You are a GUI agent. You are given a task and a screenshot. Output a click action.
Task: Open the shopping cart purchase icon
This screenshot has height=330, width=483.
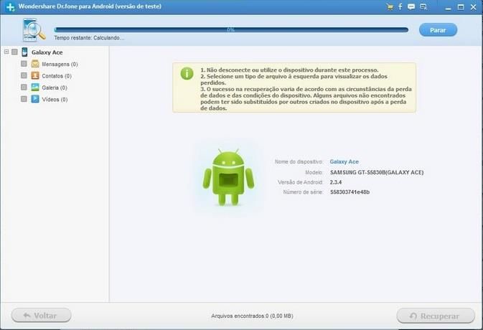point(390,6)
